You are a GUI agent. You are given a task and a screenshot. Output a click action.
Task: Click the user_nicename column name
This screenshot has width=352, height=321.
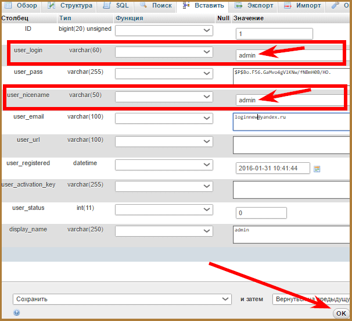(x=28, y=95)
